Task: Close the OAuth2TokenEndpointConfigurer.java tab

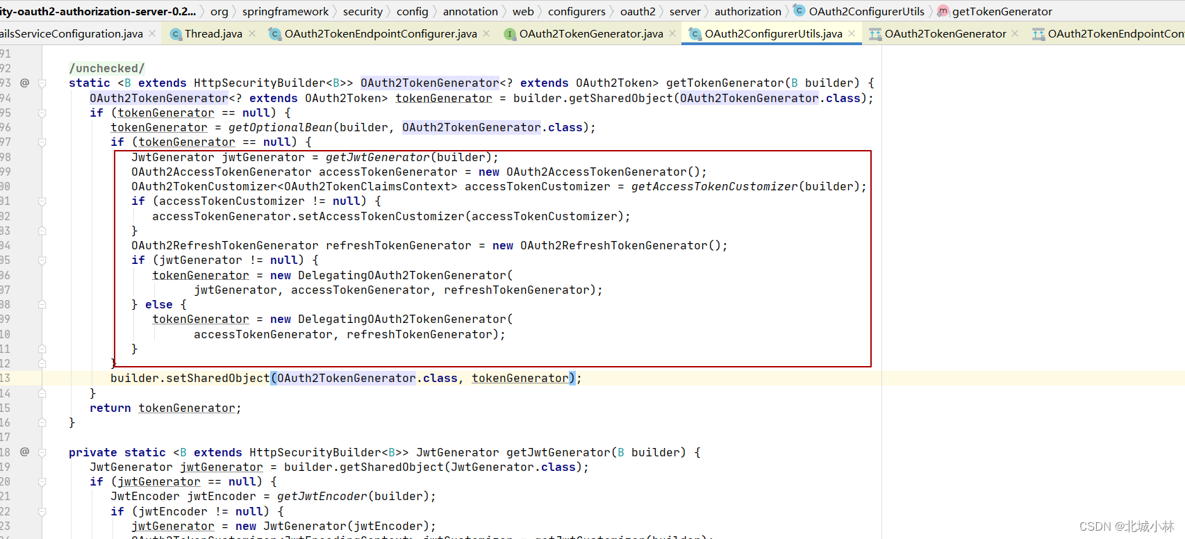Action: (486, 33)
